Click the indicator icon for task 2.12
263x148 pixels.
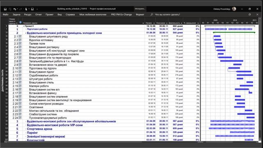[x=20, y=75]
